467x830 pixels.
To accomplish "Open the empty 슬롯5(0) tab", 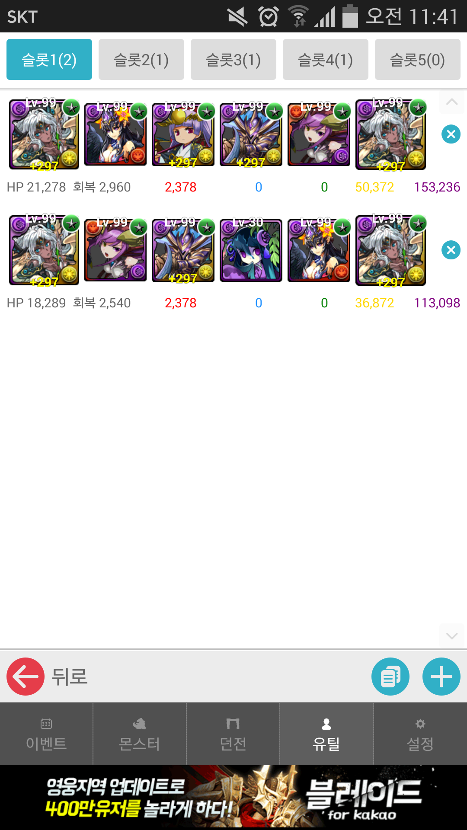I will click(x=418, y=60).
